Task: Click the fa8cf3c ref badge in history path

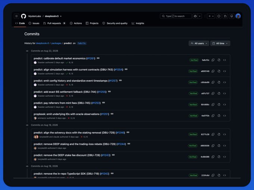Action: click(x=82, y=43)
